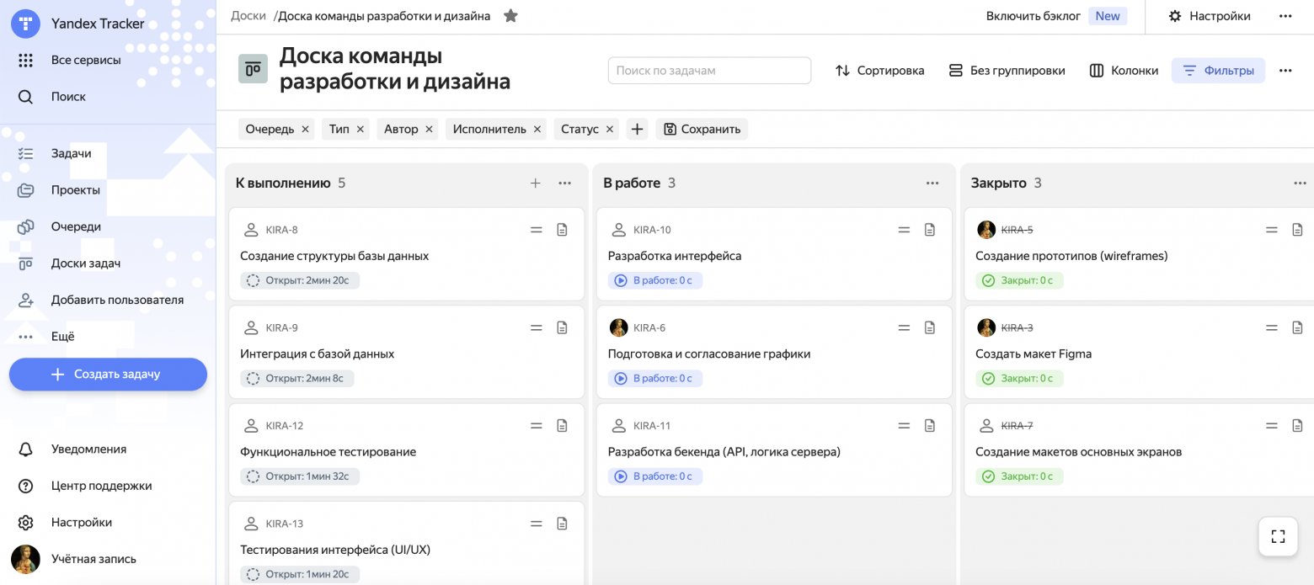
Task: Open the Без группировки grouping dropdown
Action: pyautogui.click(x=1006, y=71)
